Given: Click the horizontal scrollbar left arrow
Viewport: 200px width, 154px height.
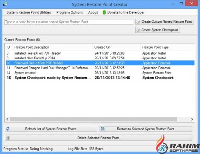Looking at the screenshot, I should coord(7,119).
